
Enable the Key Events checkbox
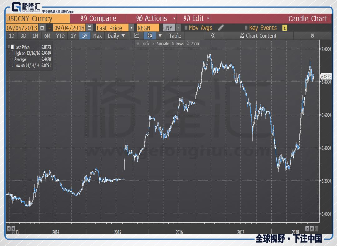(246, 28)
